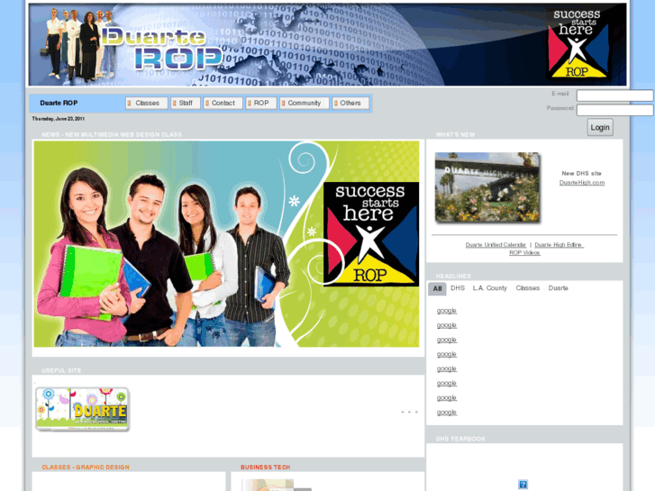Click the Business Tech heading
655x491 pixels.
(x=265, y=468)
